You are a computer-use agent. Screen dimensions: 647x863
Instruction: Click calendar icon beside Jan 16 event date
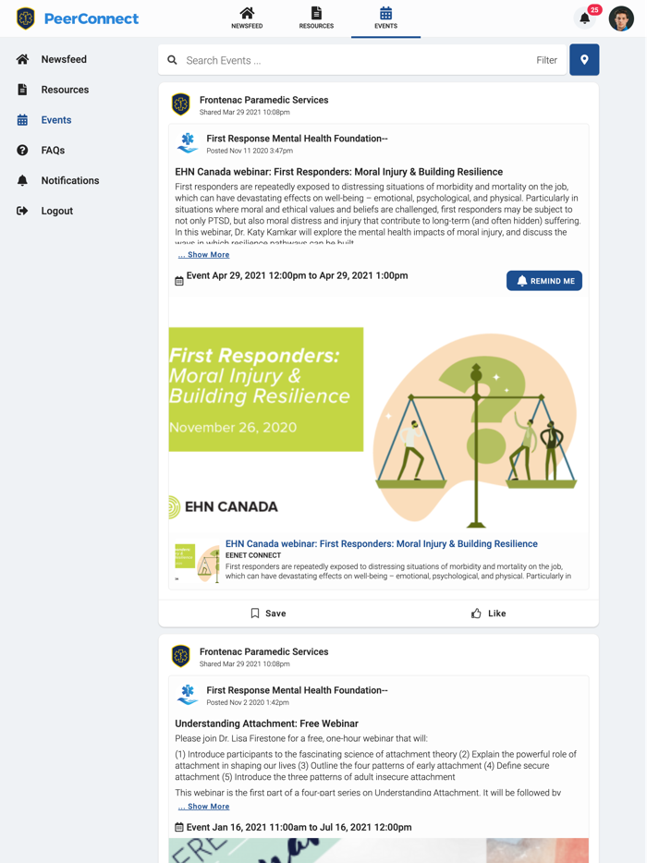pyautogui.click(x=179, y=827)
